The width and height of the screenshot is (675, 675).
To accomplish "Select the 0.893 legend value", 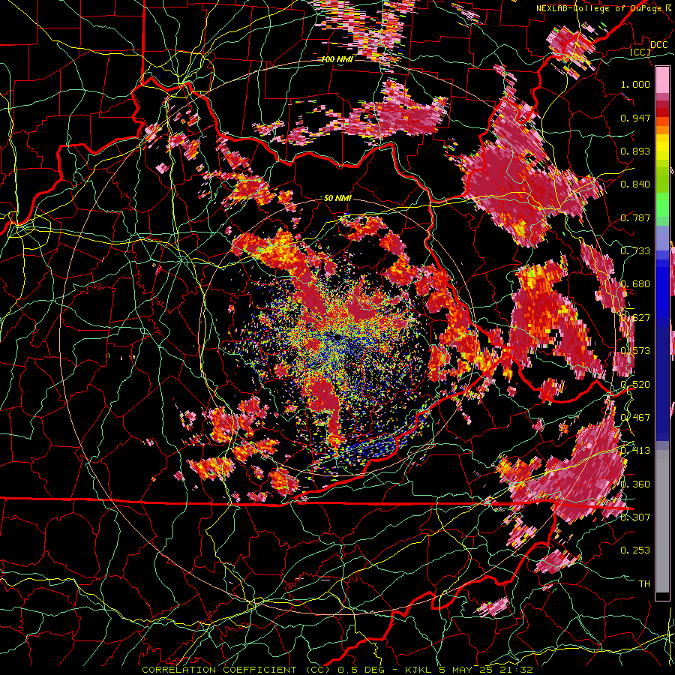I will 635,151.
